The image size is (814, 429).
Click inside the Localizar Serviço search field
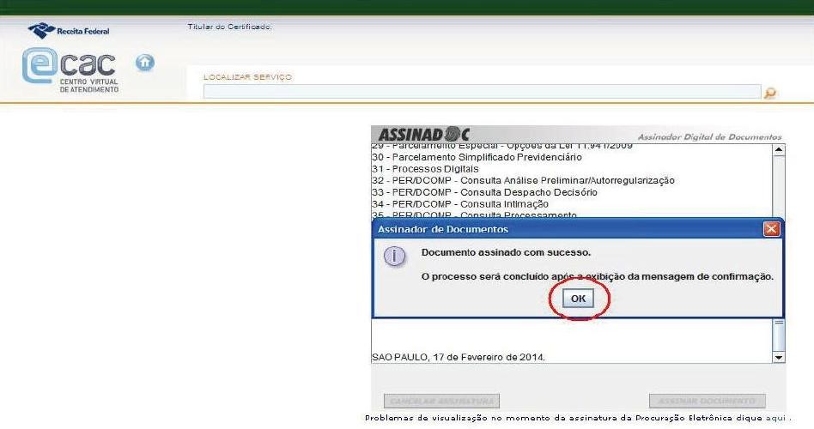pyautogui.click(x=482, y=92)
